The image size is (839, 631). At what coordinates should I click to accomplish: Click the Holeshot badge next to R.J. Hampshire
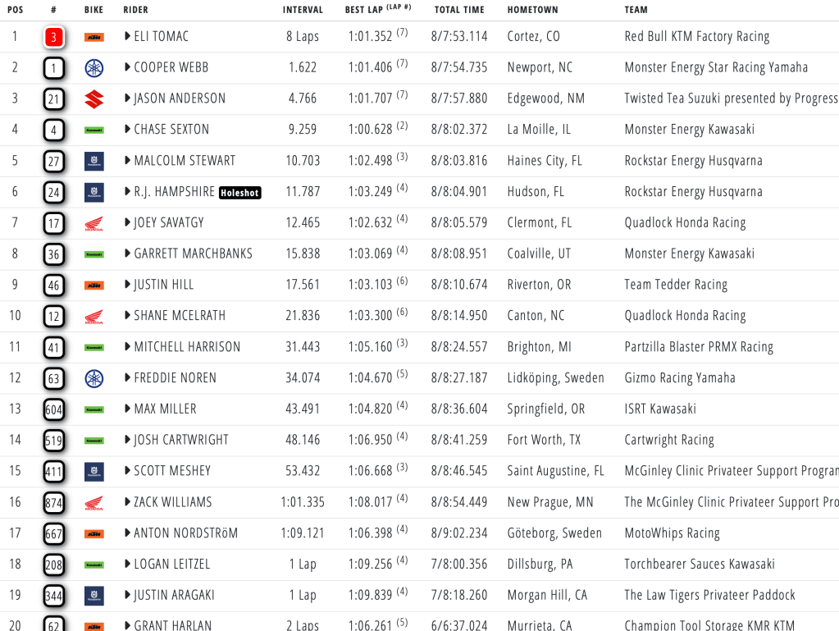click(x=240, y=193)
